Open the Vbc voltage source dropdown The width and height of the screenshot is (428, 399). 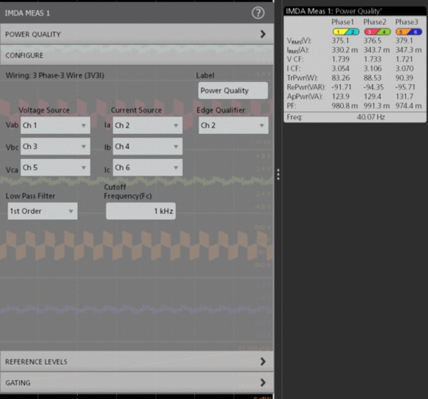point(55,147)
